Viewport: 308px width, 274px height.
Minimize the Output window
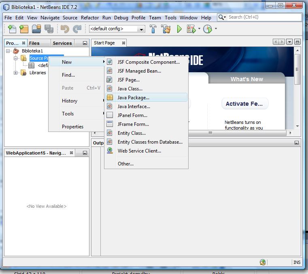pyautogui.click(x=297, y=142)
